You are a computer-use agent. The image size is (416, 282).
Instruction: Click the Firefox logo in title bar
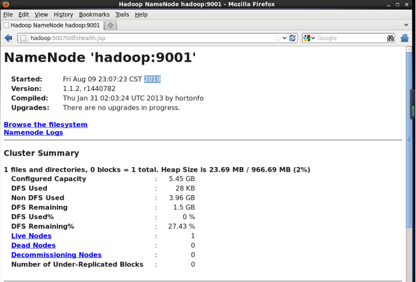(x=5, y=4)
